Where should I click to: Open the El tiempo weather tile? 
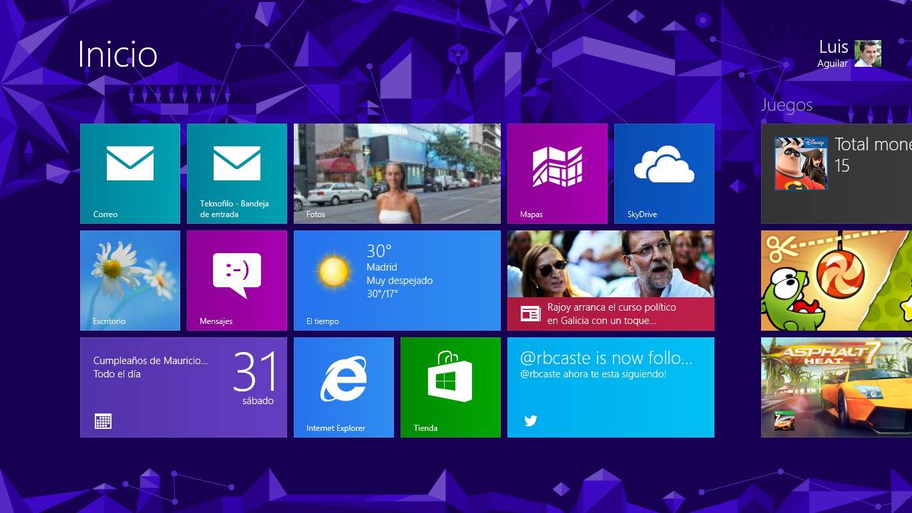click(397, 281)
